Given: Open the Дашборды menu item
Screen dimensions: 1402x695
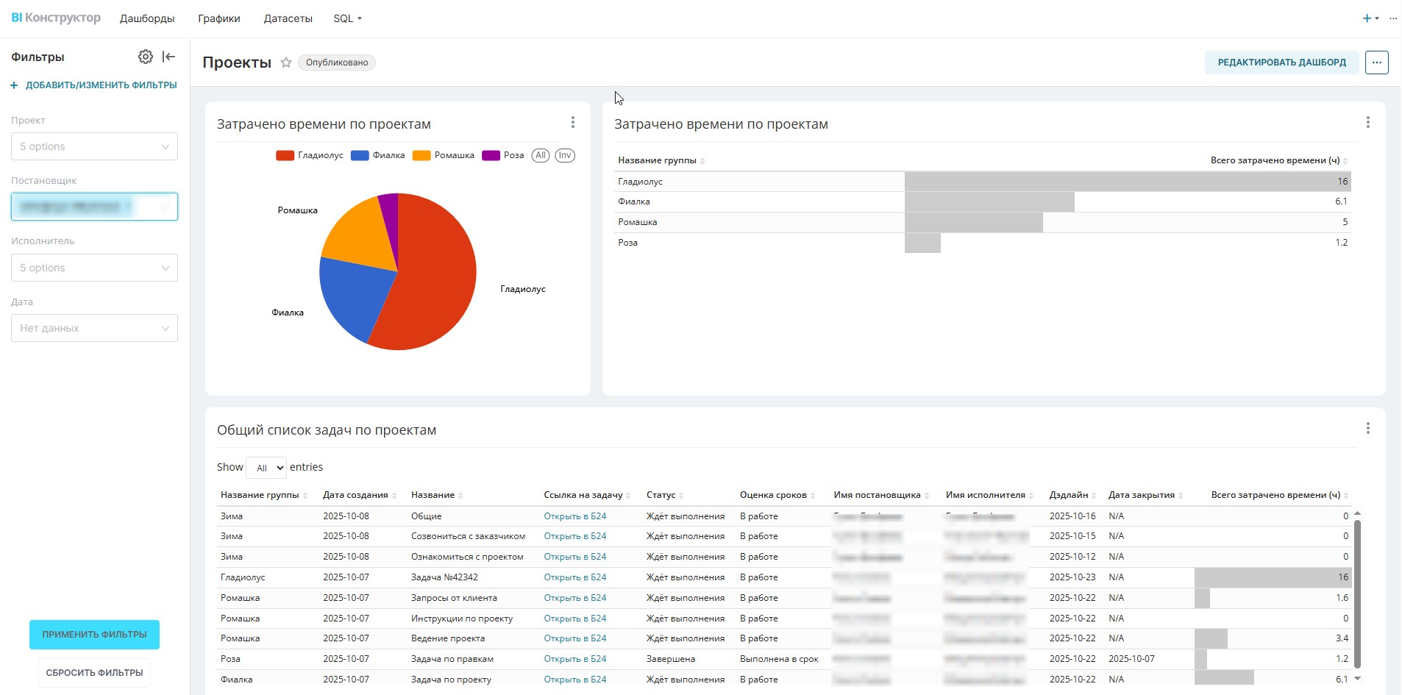Looking at the screenshot, I should click(147, 18).
